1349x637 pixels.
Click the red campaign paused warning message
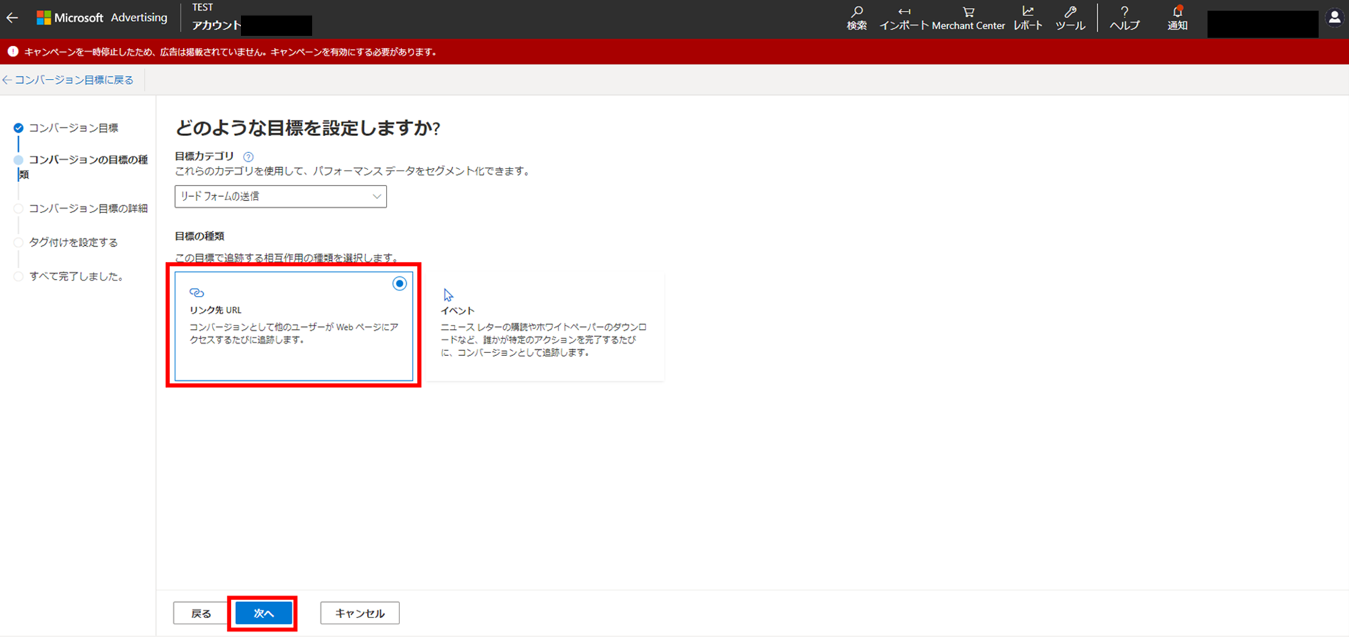(x=230, y=52)
